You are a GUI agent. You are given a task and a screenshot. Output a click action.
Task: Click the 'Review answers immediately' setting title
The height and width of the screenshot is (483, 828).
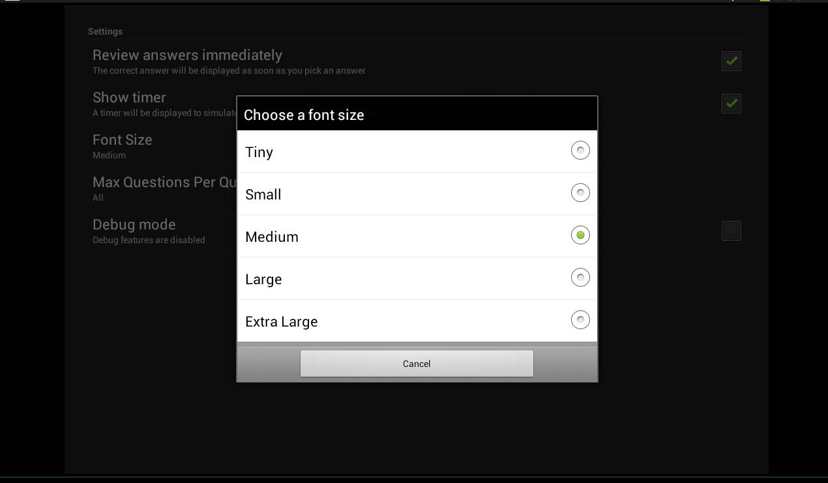pyautogui.click(x=187, y=55)
